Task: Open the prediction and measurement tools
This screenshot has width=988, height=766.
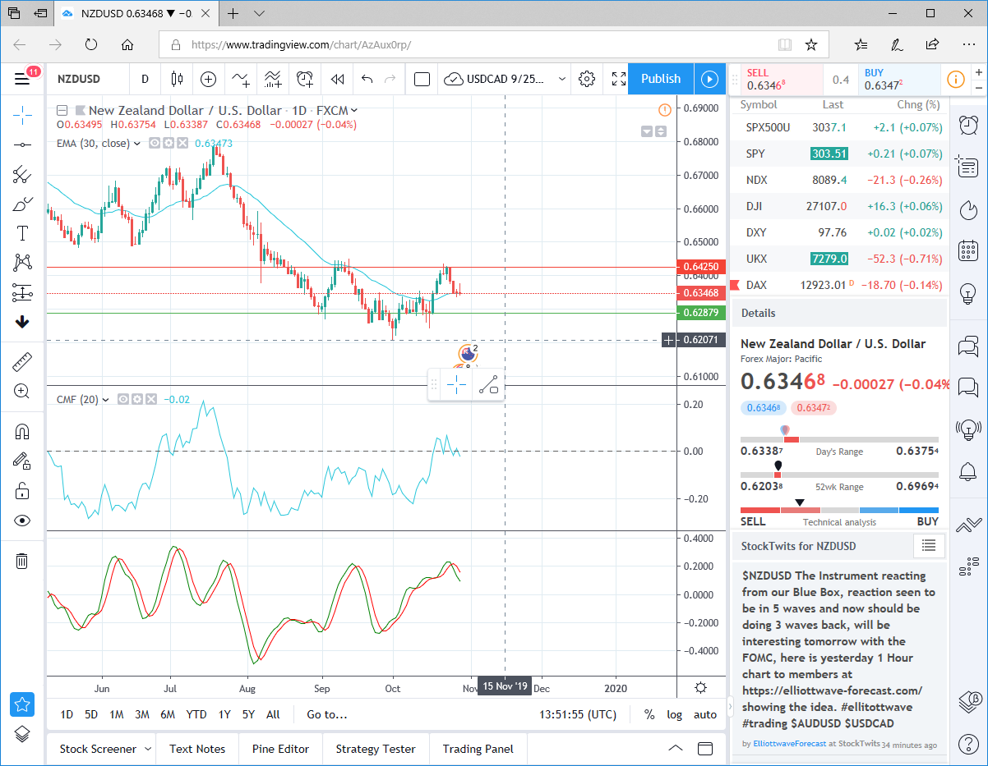Action: (22, 292)
